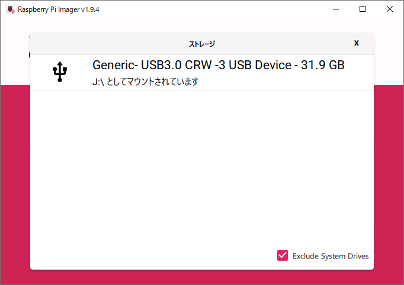Screen dimensions: 404x285
Task: Close the Raspberry Pi Imager window
Action: point(390,9)
